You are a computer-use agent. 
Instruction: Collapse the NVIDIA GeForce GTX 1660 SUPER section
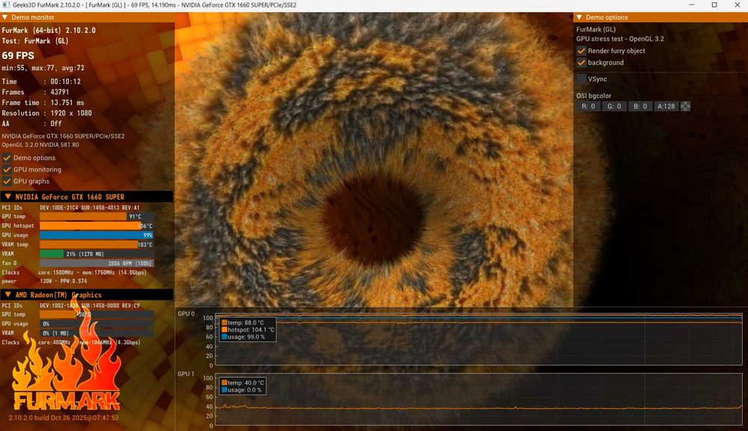coord(7,196)
